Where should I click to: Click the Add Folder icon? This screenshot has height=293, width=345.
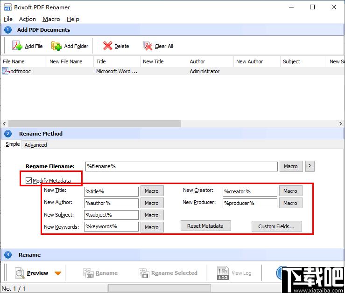coord(56,46)
